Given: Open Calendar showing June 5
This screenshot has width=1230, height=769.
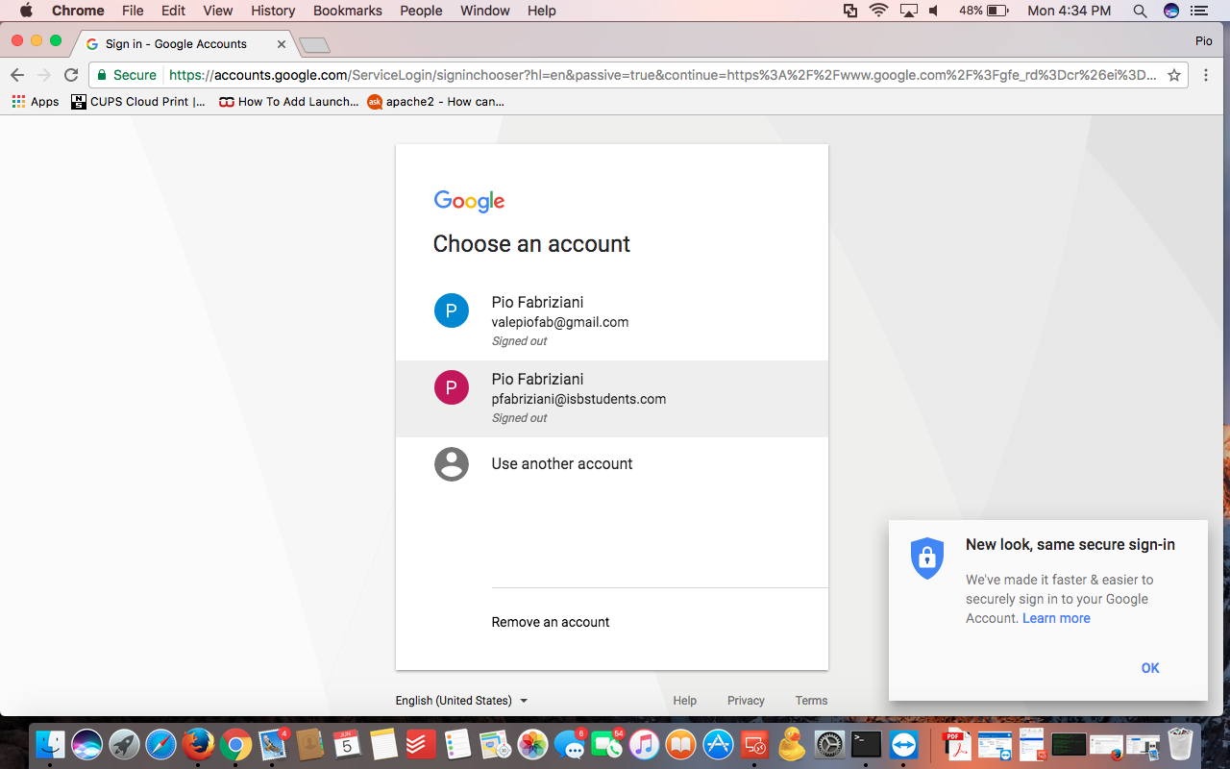Looking at the screenshot, I should pos(347,745).
